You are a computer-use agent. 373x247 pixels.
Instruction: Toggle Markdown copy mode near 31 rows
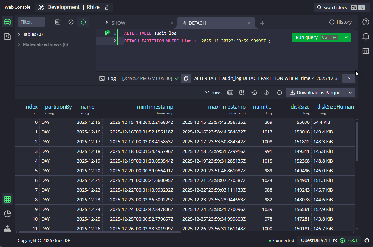point(230,93)
